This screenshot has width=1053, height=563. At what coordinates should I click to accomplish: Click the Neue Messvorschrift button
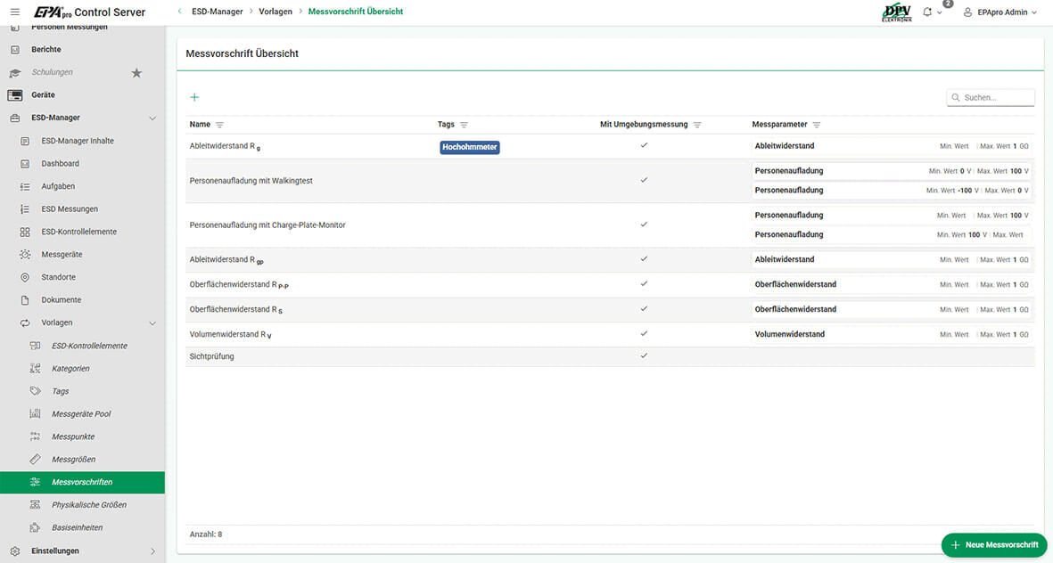coord(993,544)
